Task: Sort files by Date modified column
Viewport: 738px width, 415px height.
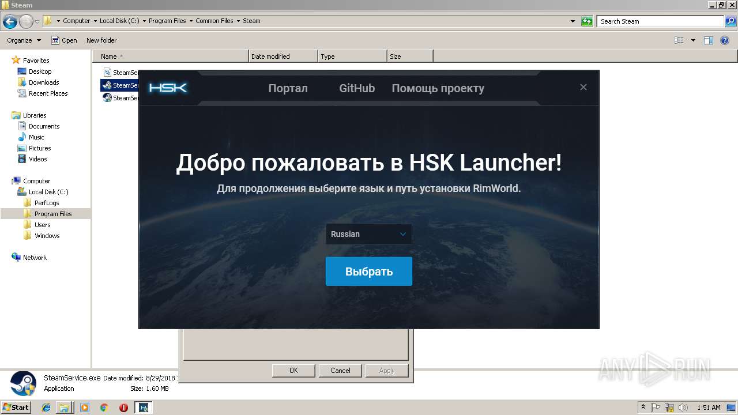Action: [283, 56]
